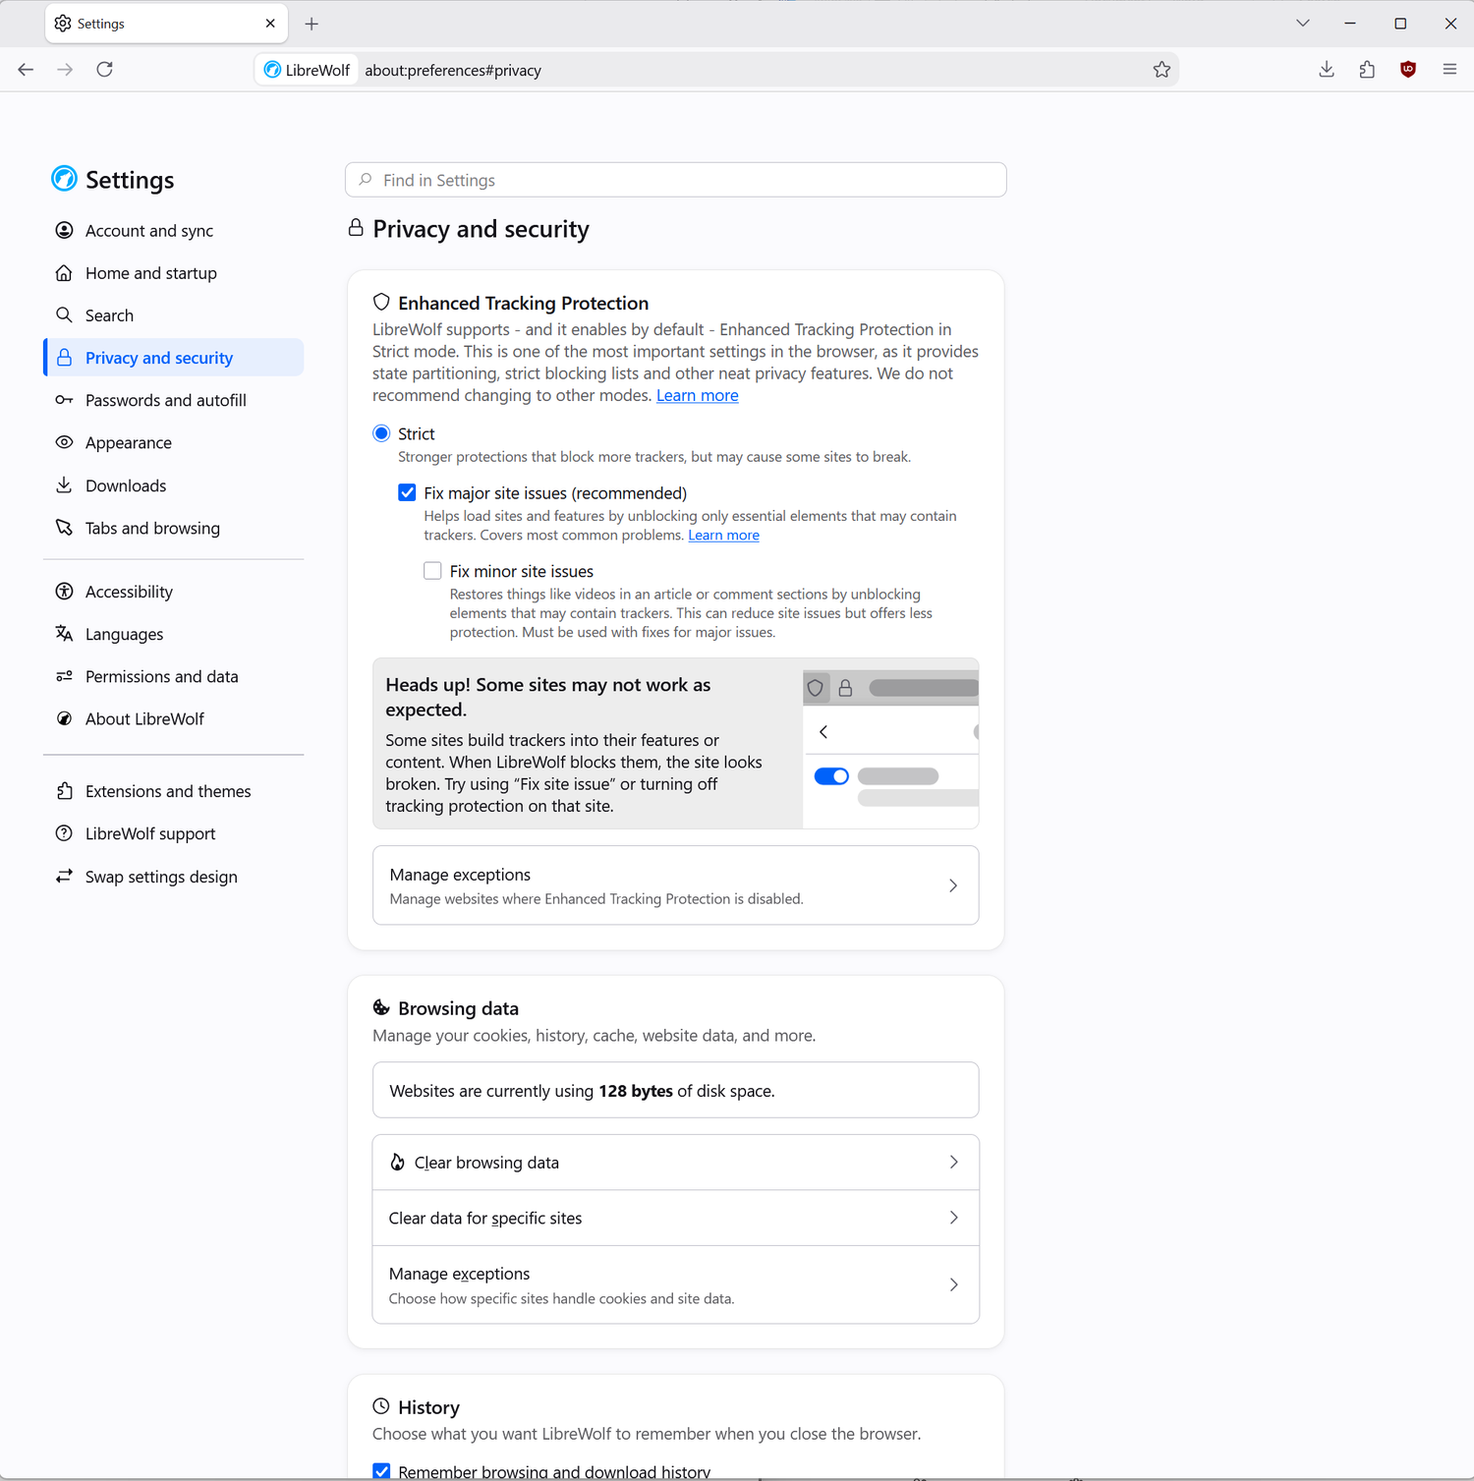Open Appearance settings category

tap(174, 443)
